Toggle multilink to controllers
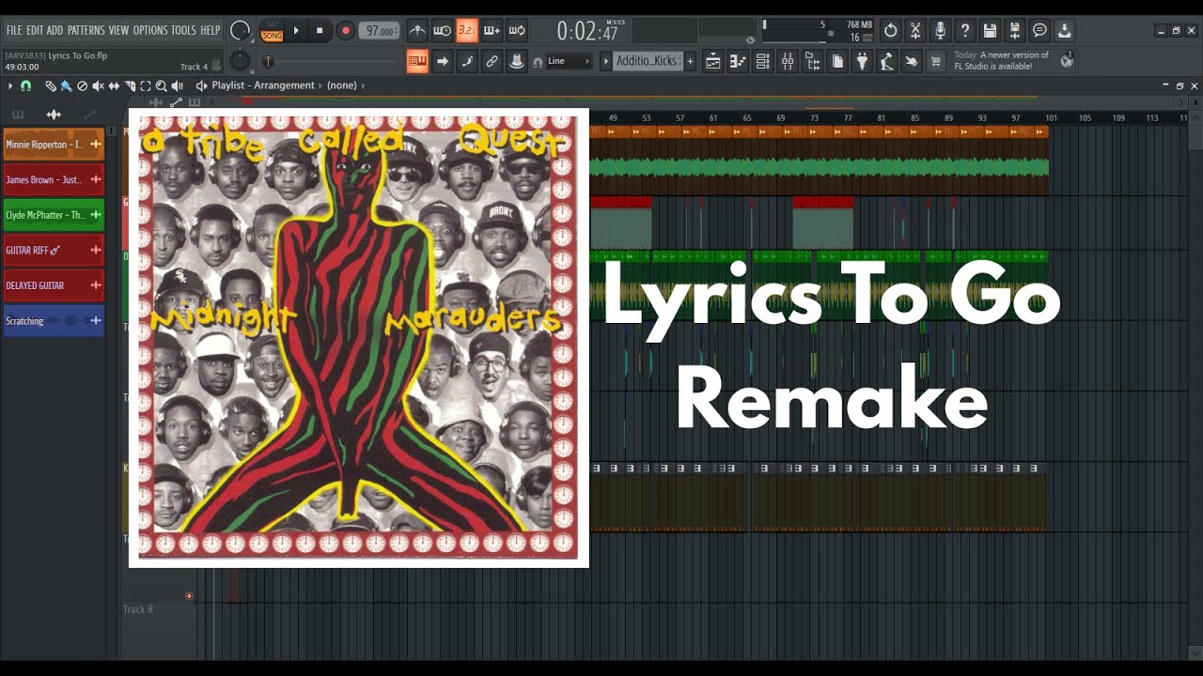 pyautogui.click(x=492, y=62)
